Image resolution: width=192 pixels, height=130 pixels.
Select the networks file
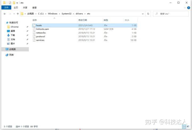point(85,33)
